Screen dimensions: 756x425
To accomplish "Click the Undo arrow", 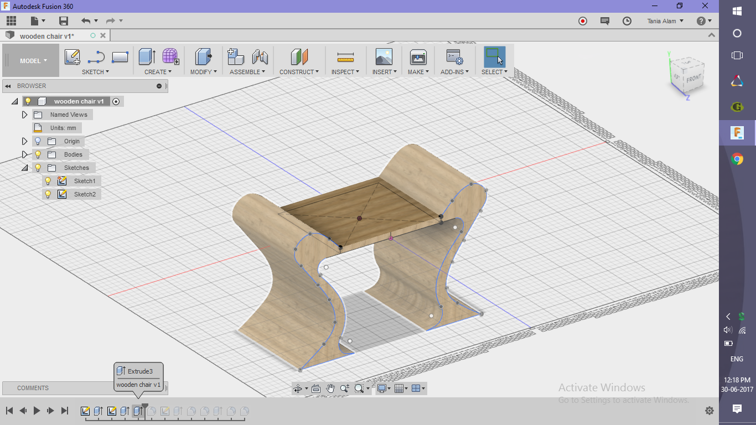I will coord(86,21).
